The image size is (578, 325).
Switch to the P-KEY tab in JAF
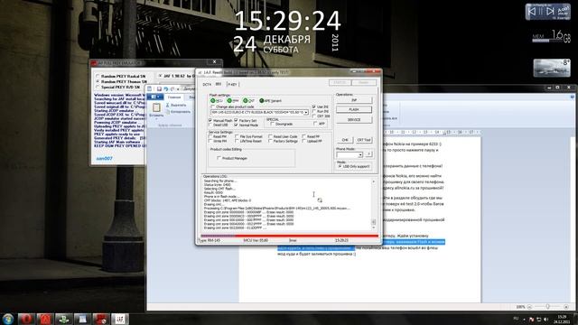(x=232, y=84)
